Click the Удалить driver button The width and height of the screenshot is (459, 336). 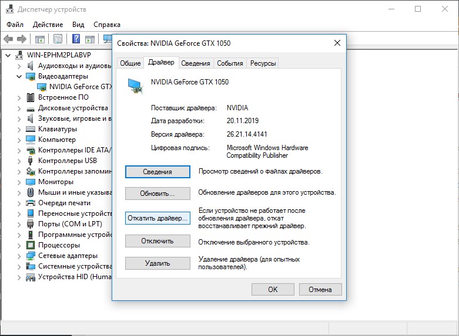(x=158, y=263)
